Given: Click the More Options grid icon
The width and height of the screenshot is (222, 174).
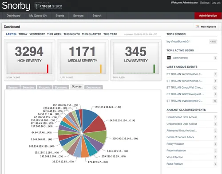Looking at the screenshot, I should point(198,27).
